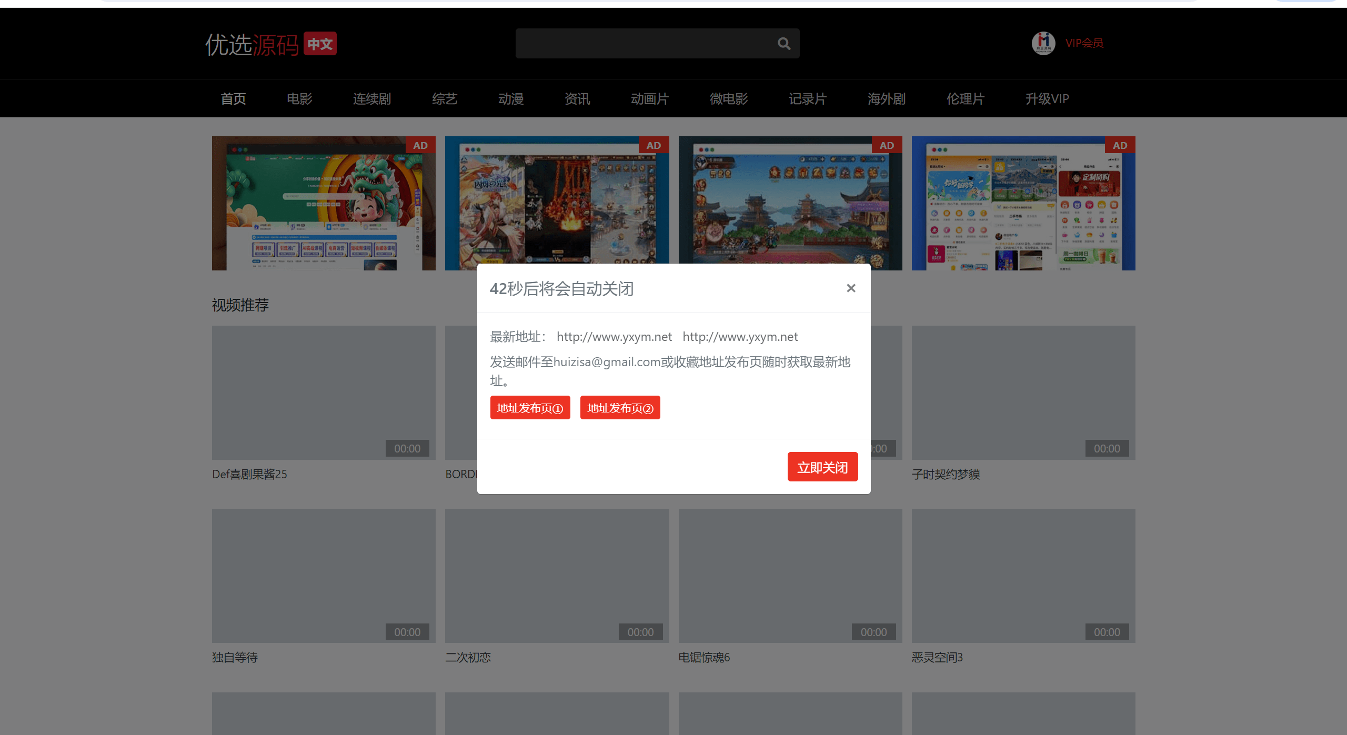Follow the first http://www.yxym.net link
This screenshot has height=735, width=1347.
coord(614,337)
